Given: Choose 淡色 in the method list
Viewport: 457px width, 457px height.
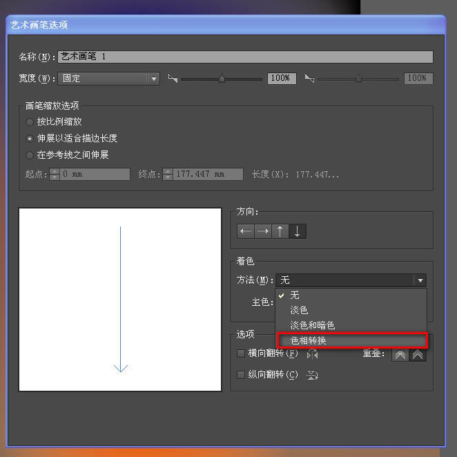Looking at the screenshot, I should (x=351, y=310).
